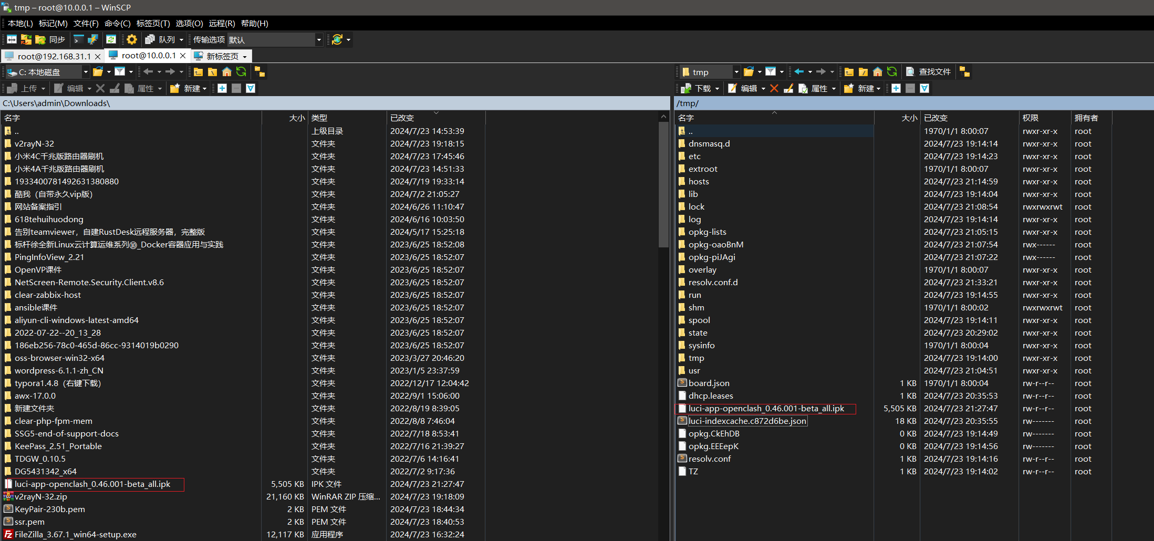Click the plus select-files icon in remote panel
Image resolution: width=1154 pixels, height=541 pixels.
tap(896, 88)
